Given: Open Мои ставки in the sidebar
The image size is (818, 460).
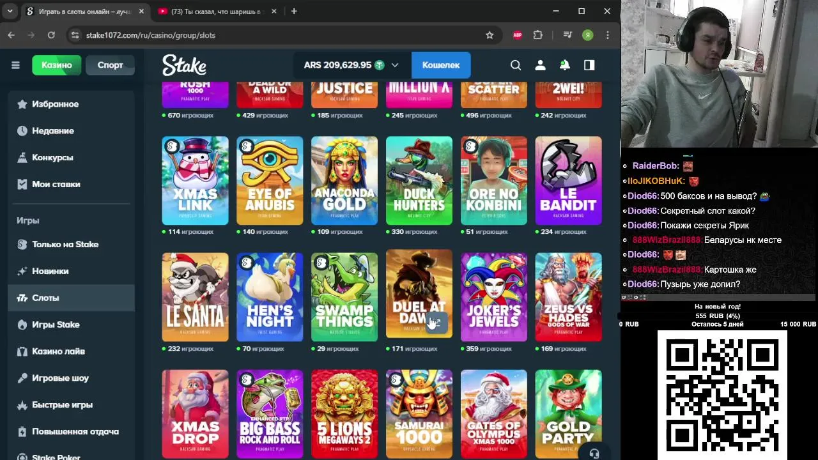Looking at the screenshot, I should [72, 185].
